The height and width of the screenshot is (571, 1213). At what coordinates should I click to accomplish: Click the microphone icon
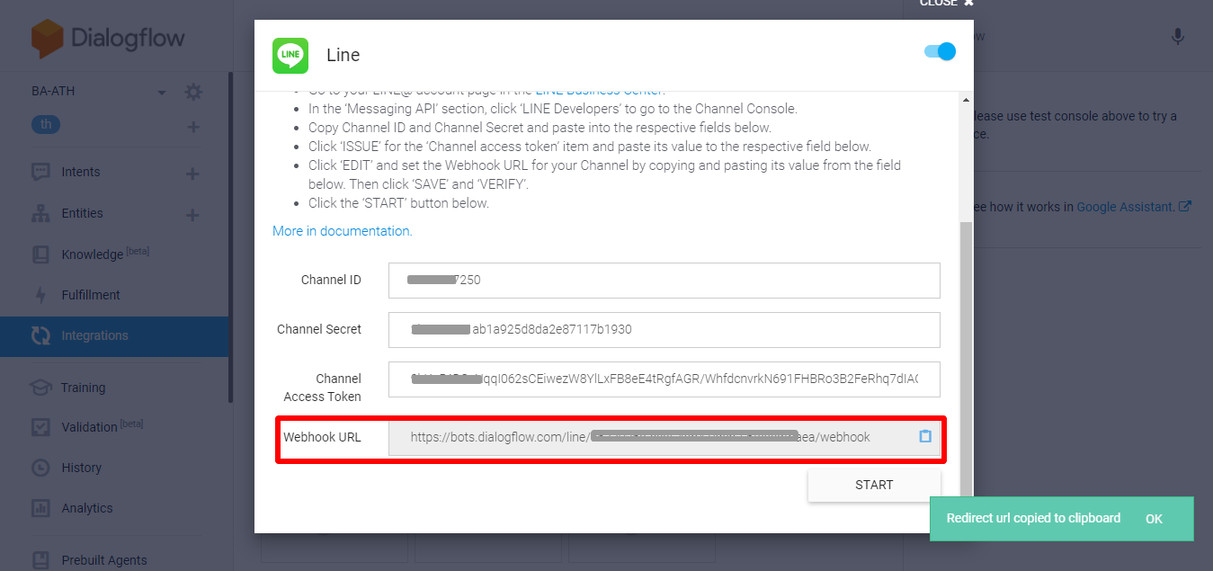tap(1178, 36)
